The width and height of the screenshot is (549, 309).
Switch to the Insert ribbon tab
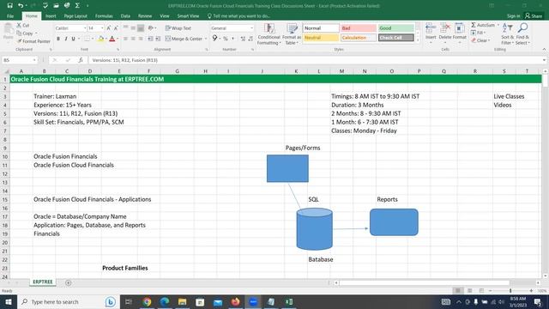click(51, 16)
